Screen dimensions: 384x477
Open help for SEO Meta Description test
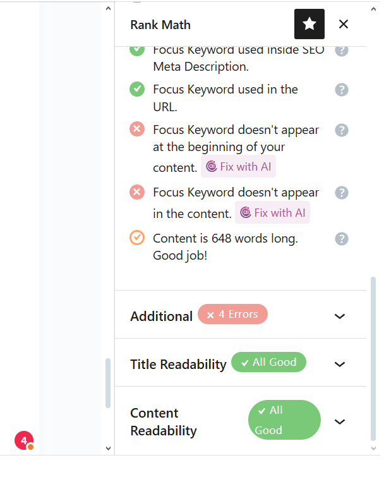[342, 51]
